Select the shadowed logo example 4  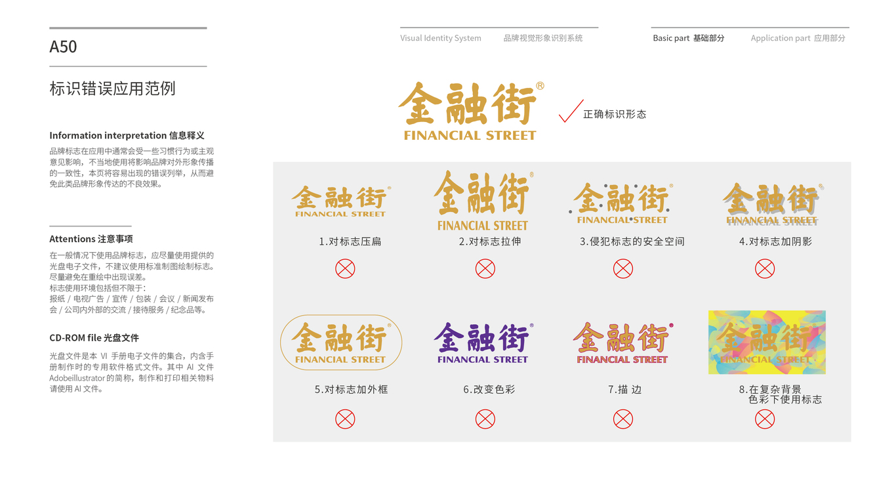(x=773, y=204)
